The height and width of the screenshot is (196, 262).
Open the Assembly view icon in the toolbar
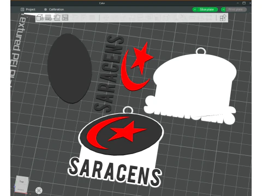click(223, 18)
